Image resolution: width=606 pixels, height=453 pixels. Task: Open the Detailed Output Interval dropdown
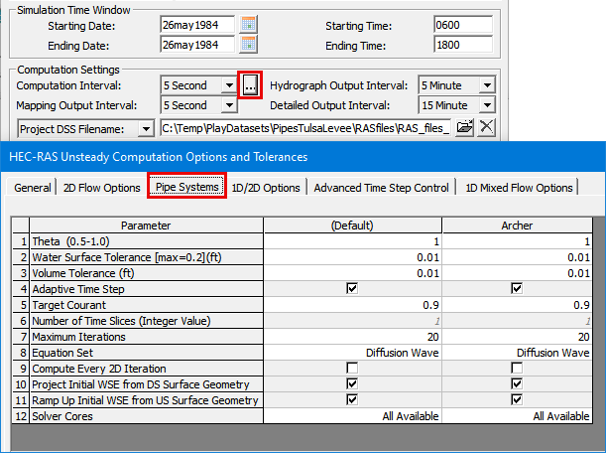486,105
